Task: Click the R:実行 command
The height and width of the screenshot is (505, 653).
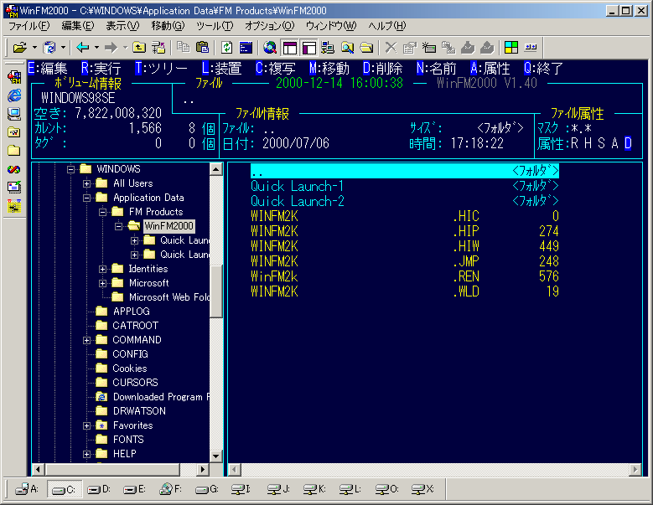Action: (101, 68)
